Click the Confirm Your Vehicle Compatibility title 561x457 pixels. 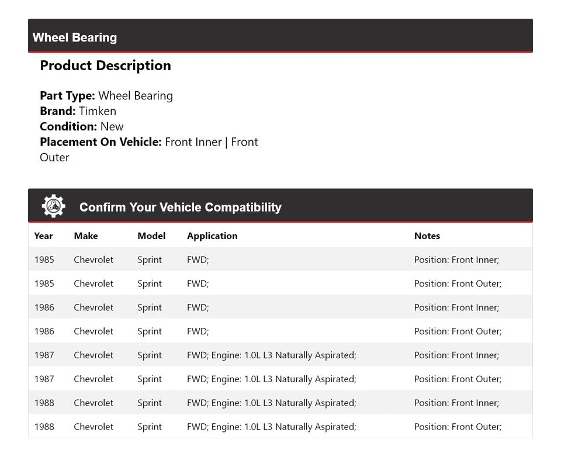coord(180,207)
